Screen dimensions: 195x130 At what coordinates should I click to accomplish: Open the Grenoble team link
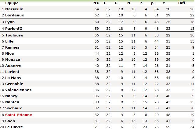click(x=14, y=84)
